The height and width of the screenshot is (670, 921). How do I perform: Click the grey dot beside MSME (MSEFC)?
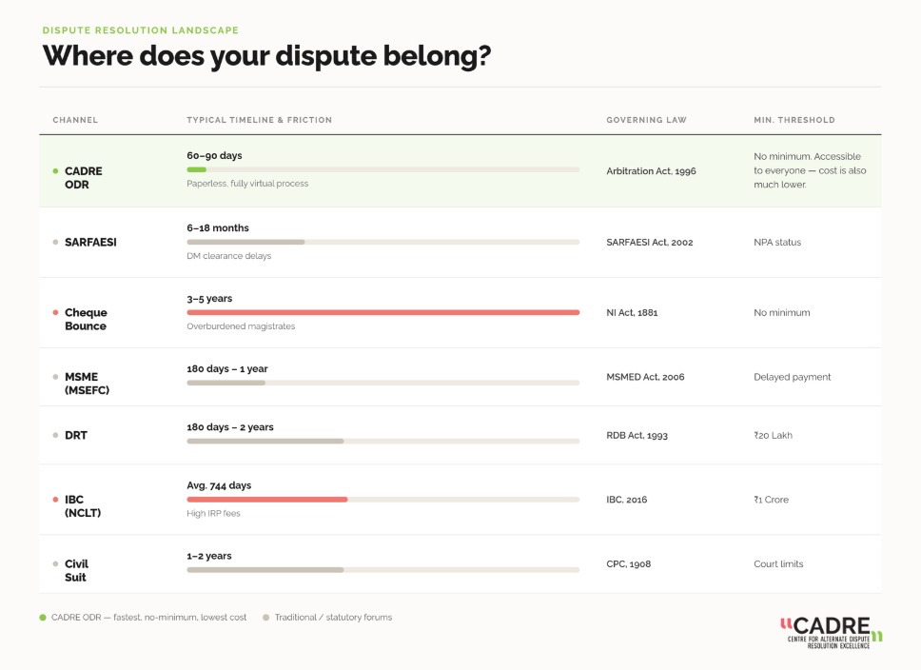[56, 377]
